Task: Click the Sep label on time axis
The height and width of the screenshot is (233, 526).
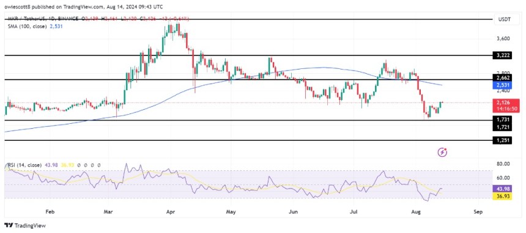Action: click(478, 212)
